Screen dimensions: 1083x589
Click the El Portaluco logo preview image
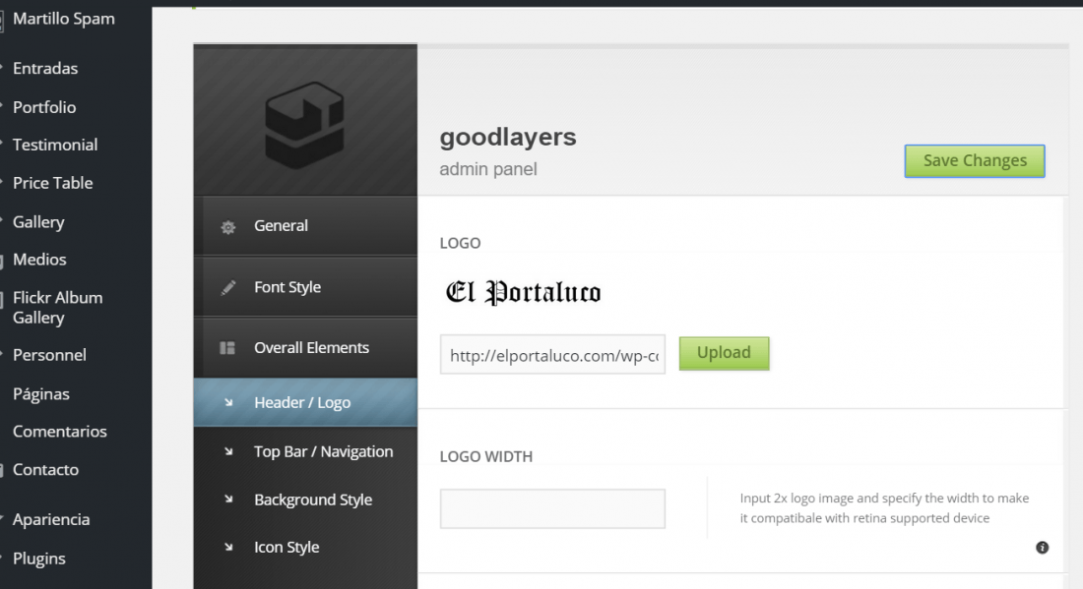tap(523, 292)
